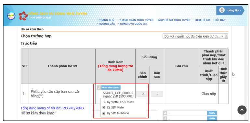Click the CỔNG DỊCH VỤ CÔNG TRỰC TUYẾN title

(x=58, y=14)
